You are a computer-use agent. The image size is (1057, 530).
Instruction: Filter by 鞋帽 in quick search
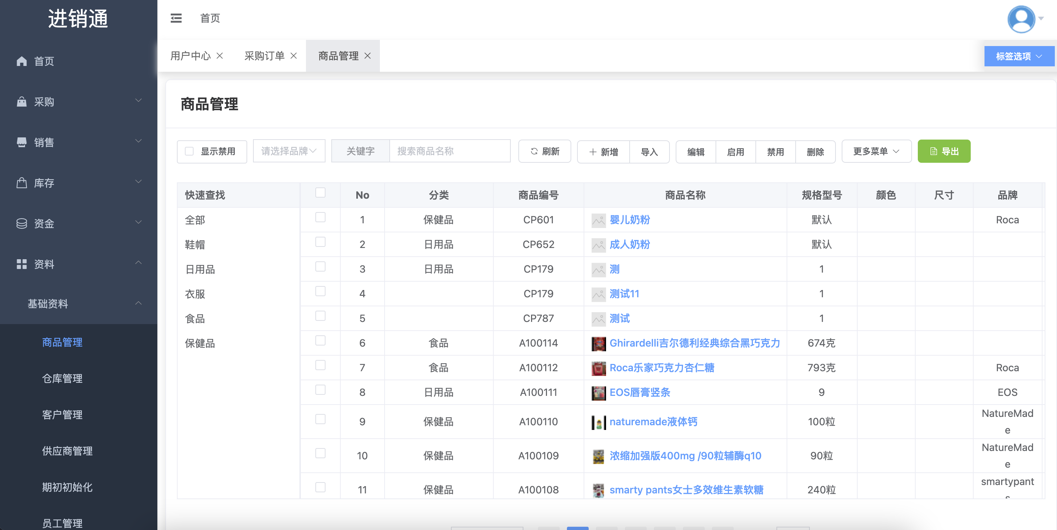[195, 245]
